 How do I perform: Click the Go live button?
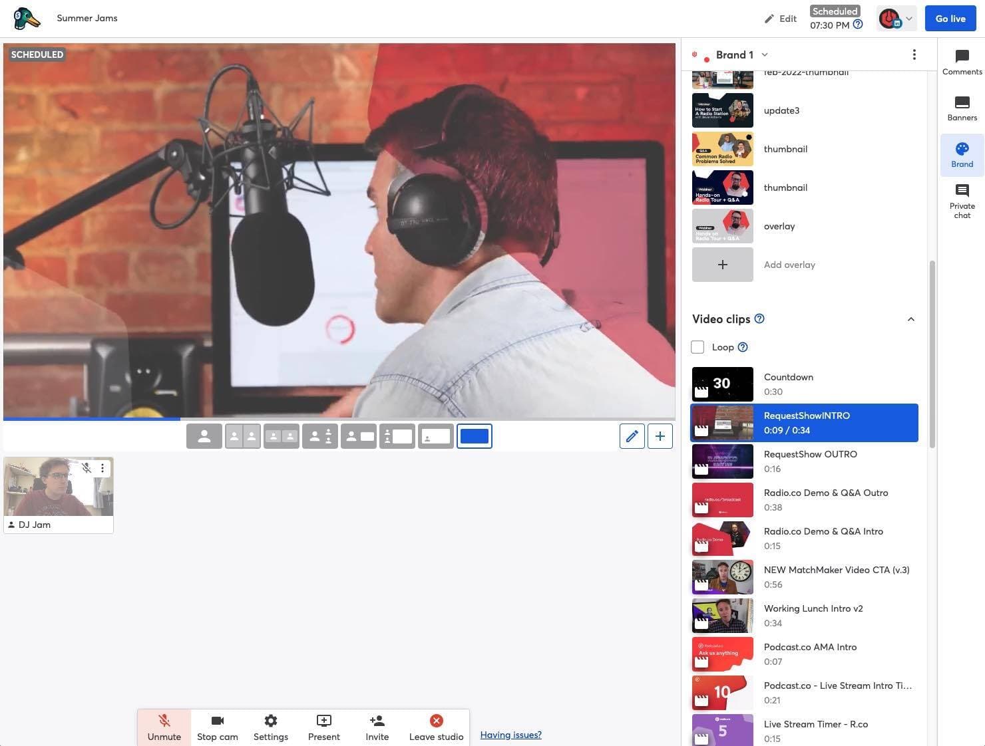click(x=950, y=18)
